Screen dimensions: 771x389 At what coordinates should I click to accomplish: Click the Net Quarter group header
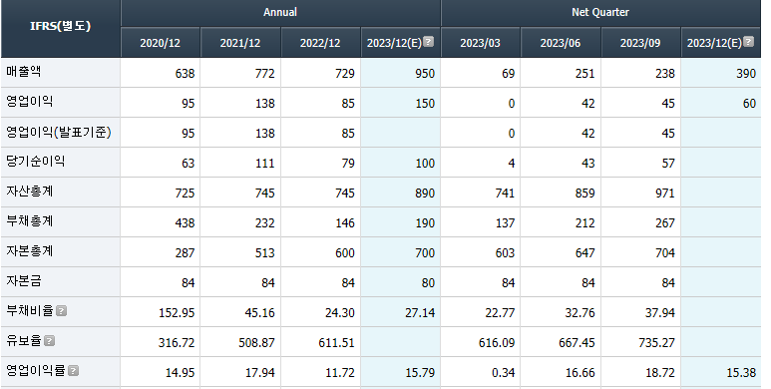point(600,12)
